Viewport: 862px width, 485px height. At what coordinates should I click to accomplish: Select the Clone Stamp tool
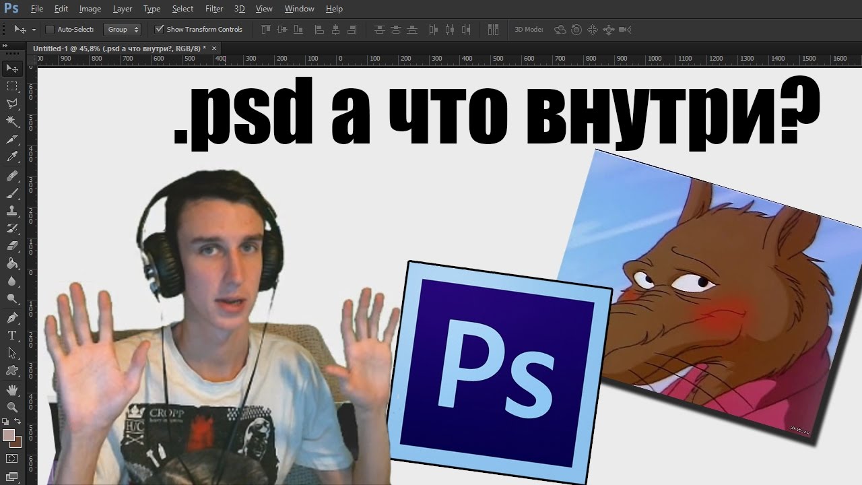pos(12,211)
